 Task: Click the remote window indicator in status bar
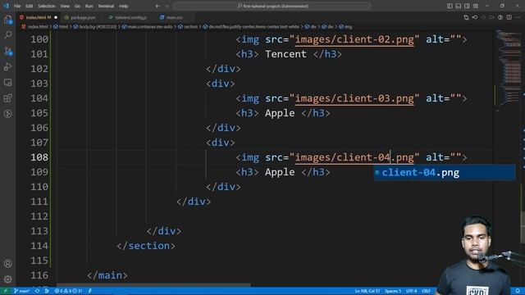pyautogui.click(x=6, y=291)
